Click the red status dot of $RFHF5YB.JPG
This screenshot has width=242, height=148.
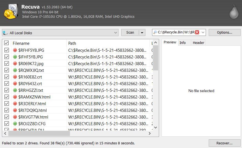point(15,50)
